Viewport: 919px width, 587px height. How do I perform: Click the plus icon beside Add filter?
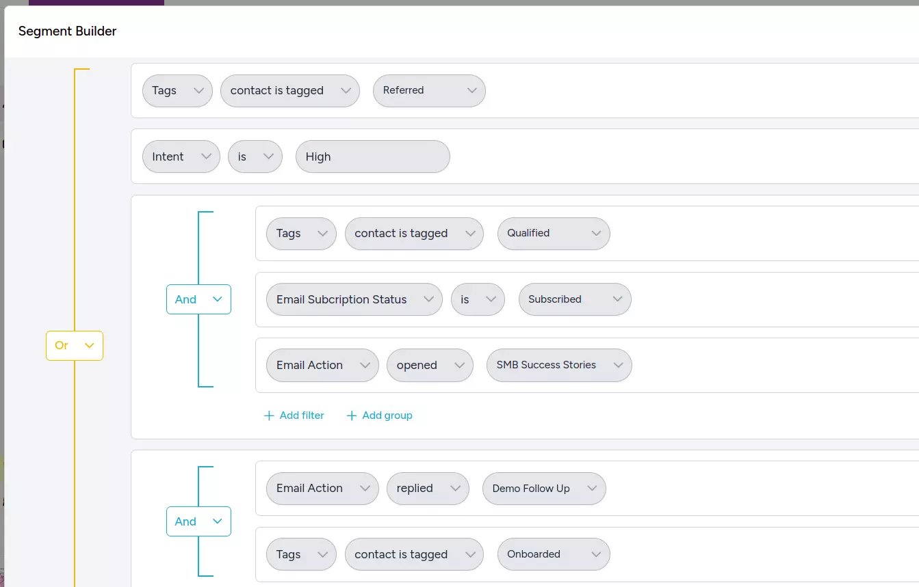click(269, 415)
